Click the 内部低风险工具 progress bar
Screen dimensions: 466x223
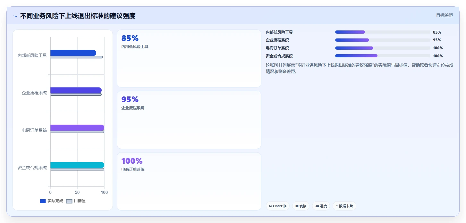(383, 32)
